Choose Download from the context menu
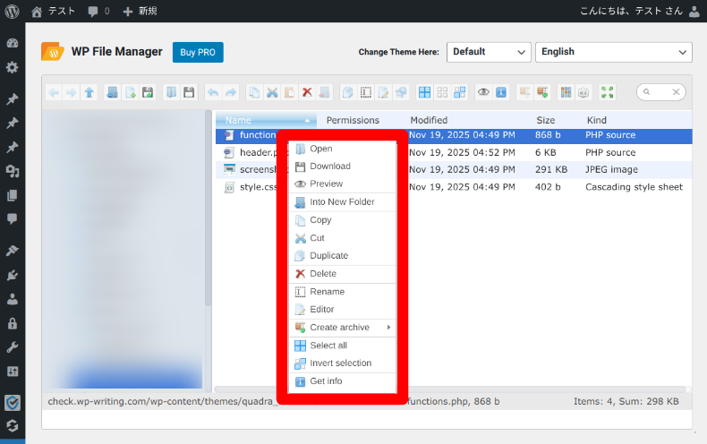707x444 pixels. (x=342, y=166)
